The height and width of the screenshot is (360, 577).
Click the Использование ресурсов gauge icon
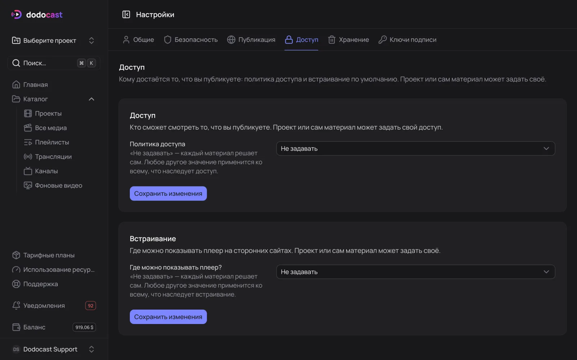point(16,270)
